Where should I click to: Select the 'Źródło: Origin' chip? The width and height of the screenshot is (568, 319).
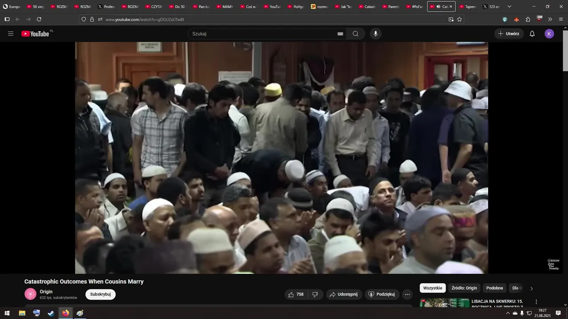click(464, 288)
